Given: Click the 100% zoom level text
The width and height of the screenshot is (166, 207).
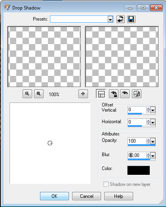Looking at the screenshot, I should tap(54, 94).
